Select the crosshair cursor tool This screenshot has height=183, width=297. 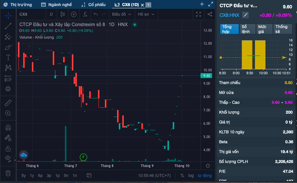coord(8,16)
